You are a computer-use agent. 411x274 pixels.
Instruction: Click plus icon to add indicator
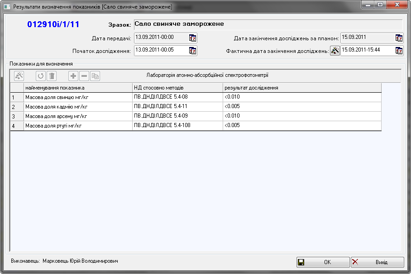pyautogui.click(x=73, y=76)
